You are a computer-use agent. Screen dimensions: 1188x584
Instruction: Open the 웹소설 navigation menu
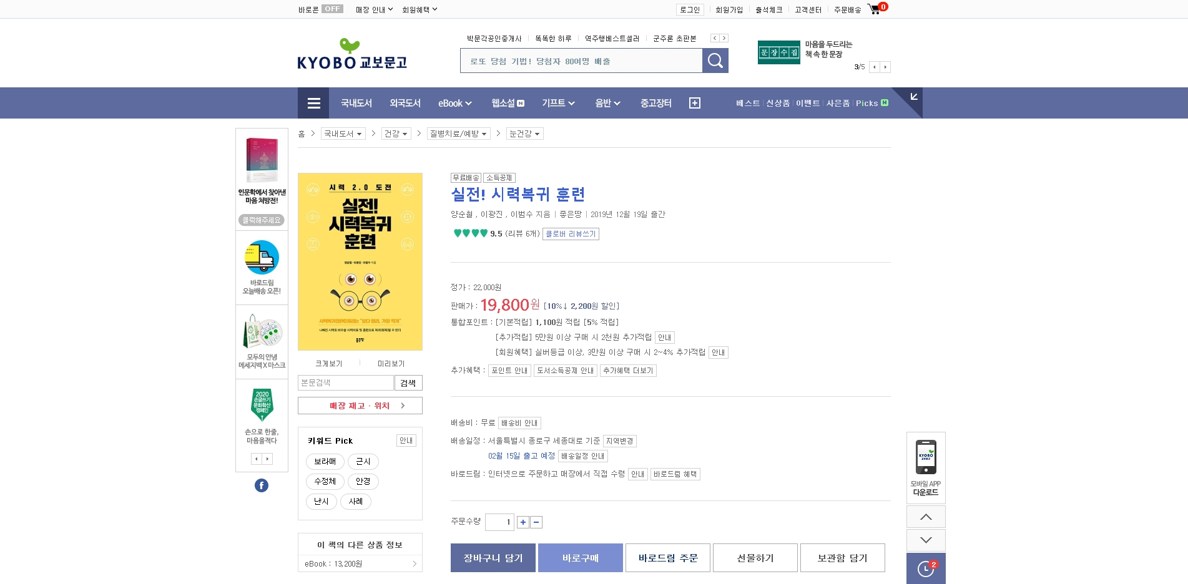(x=508, y=103)
